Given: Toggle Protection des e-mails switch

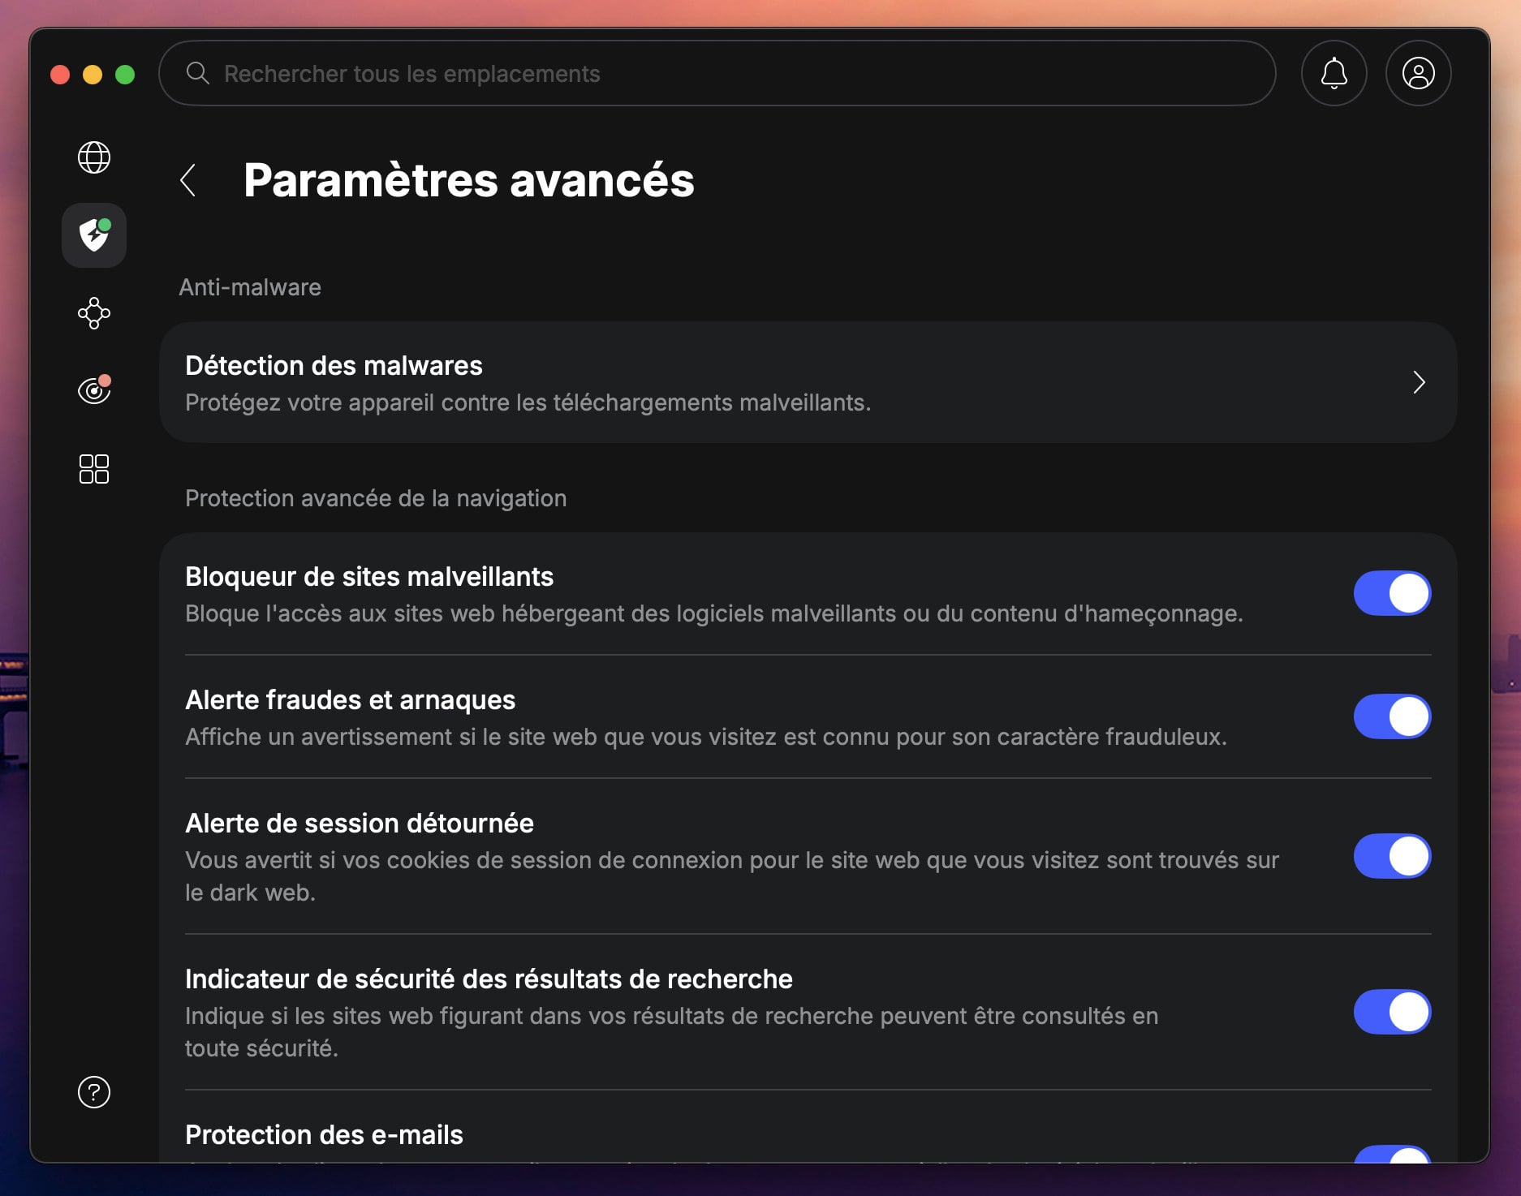Looking at the screenshot, I should pyautogui.click(x=1392, y=1154).
